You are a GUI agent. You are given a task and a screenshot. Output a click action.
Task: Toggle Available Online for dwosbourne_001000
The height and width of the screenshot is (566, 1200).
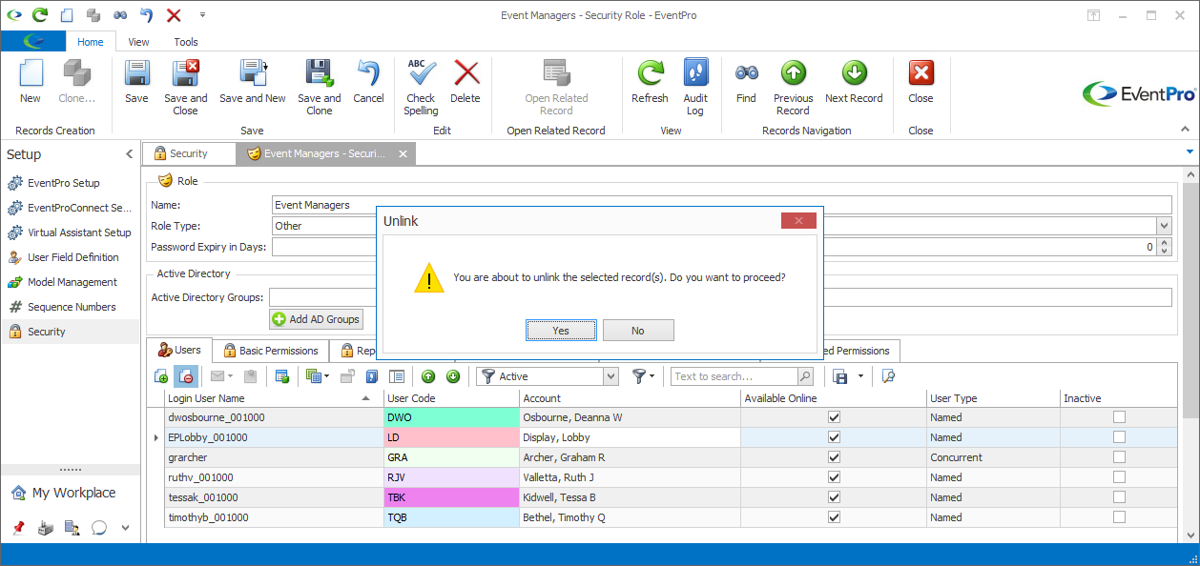pos(835,417)
